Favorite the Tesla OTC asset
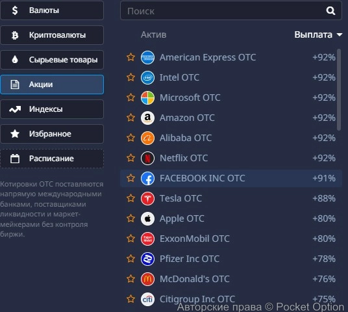Image resolution: width=348 pixels, height=312 pixels. point(130,198)
